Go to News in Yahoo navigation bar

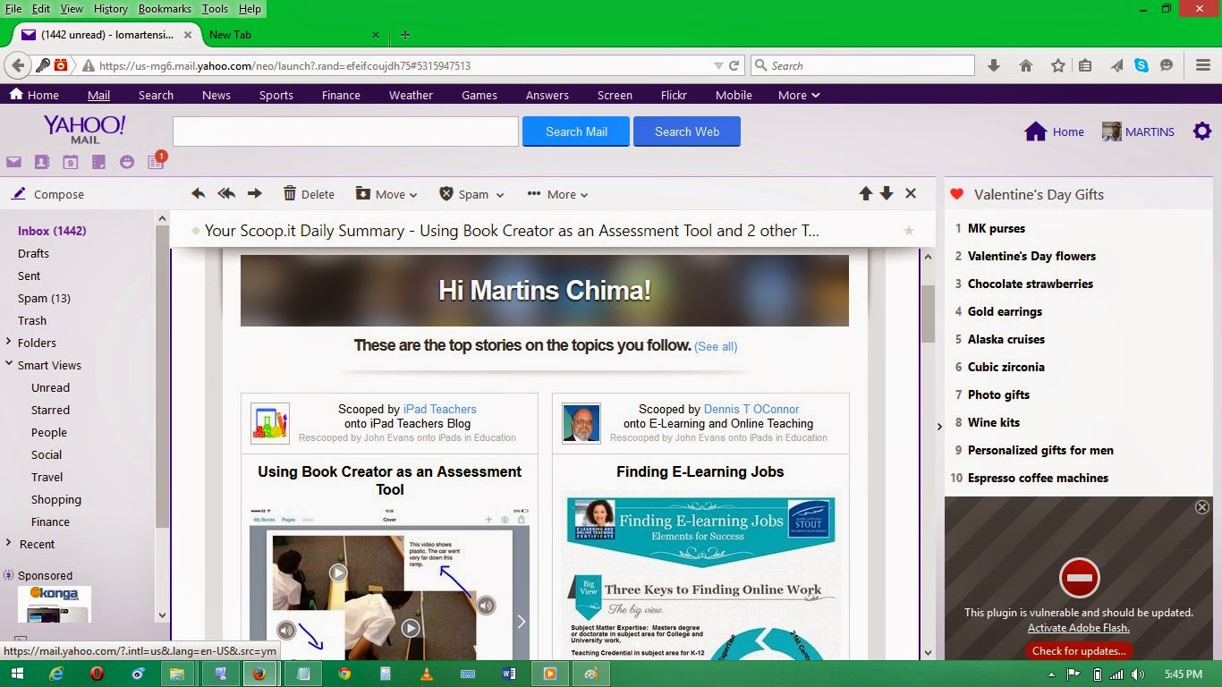click(216, 95)
